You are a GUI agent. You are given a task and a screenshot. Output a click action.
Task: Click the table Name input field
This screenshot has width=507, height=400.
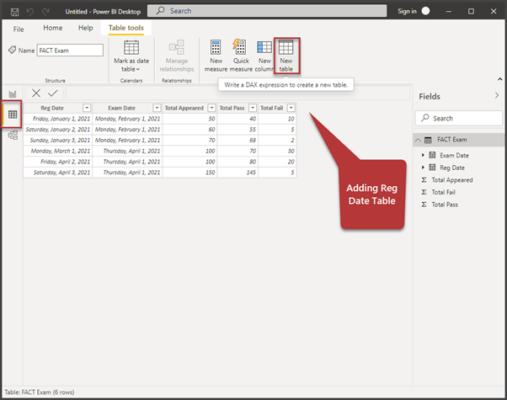click(x=70, y=51)
